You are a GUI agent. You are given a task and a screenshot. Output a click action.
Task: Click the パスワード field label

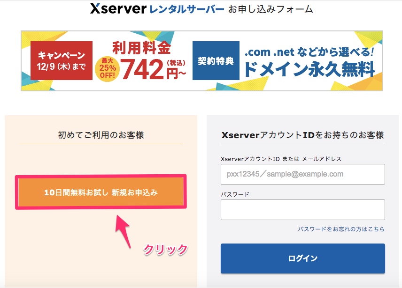[x=235, y=194]
